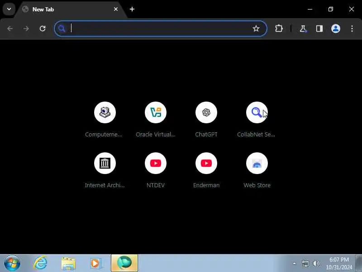This screenshot has height=272, width=362.
Task: Select the active browser taskbar button
Action: click(124, 263)
